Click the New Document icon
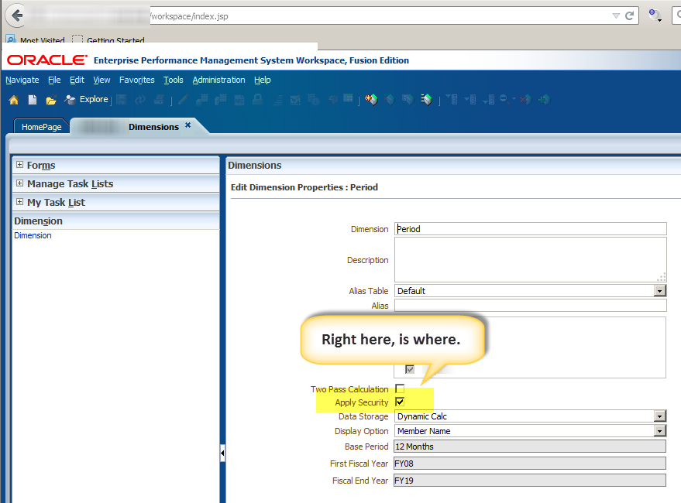 tap(33, 100)
